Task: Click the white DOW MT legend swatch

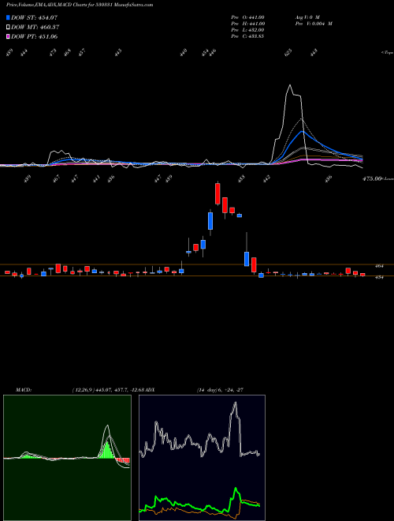Action: pos(9,28)
